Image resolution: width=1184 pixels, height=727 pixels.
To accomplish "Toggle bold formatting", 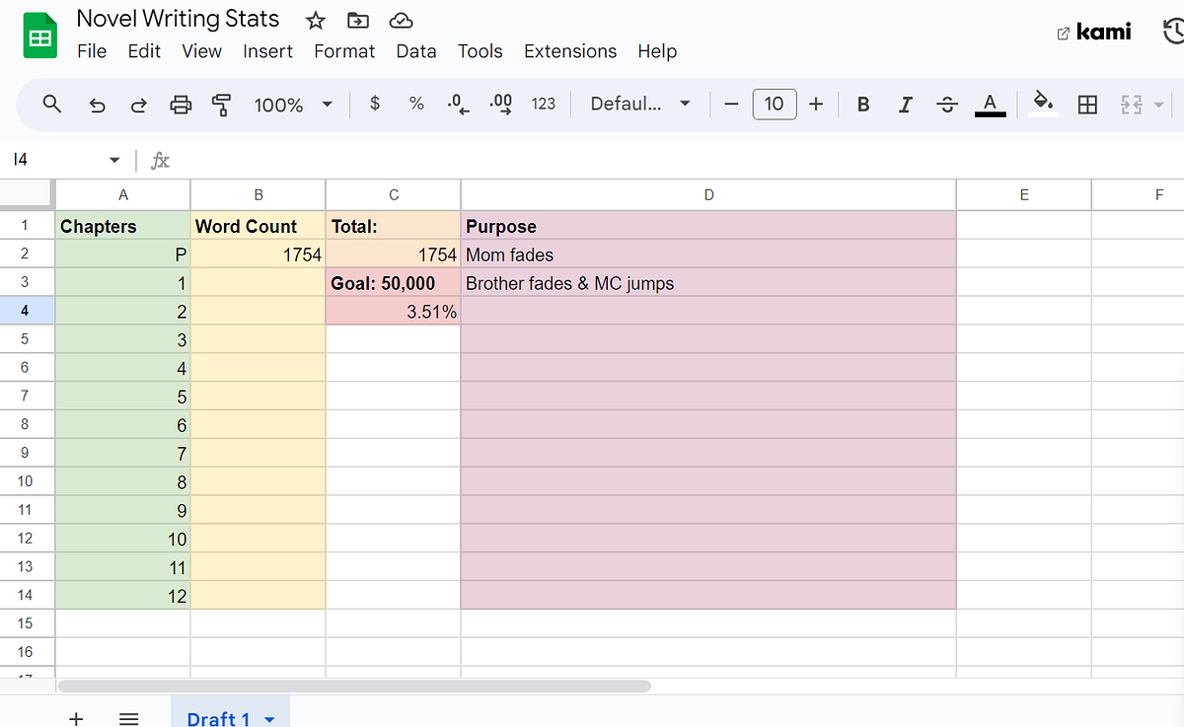I will (x=862, y=104).
